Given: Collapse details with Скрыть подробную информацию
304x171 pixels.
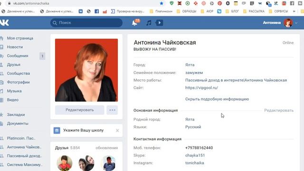Looking at the screenshot, I should [217, 99].
